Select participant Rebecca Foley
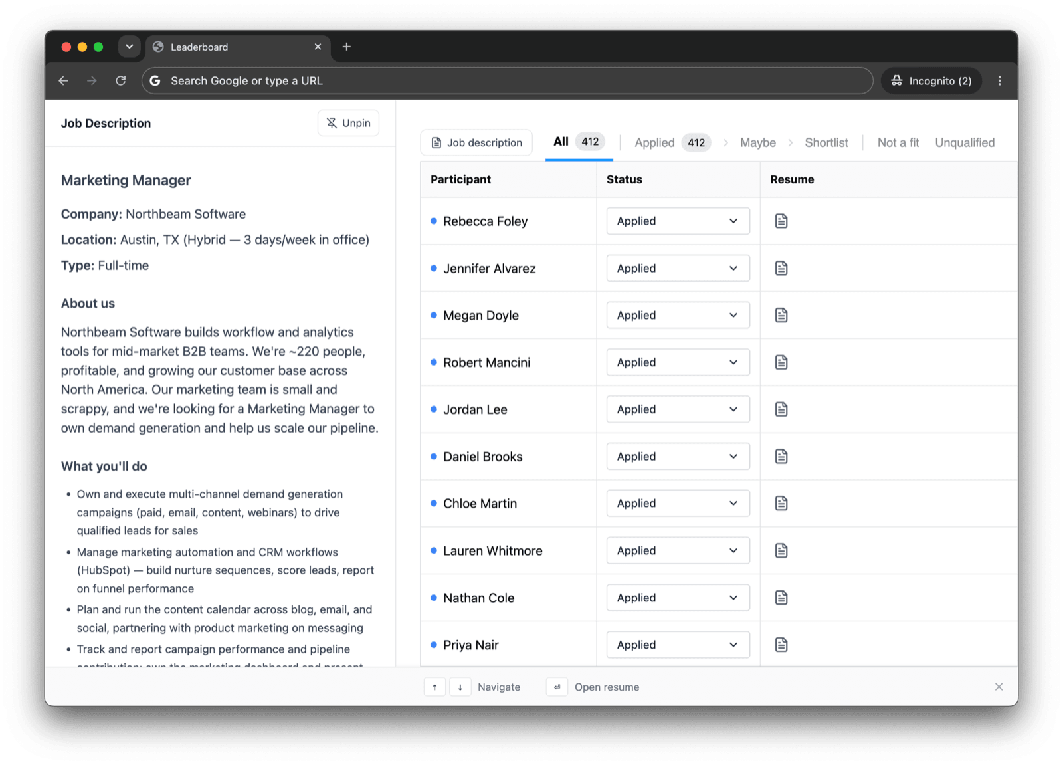 coord(485,221)
